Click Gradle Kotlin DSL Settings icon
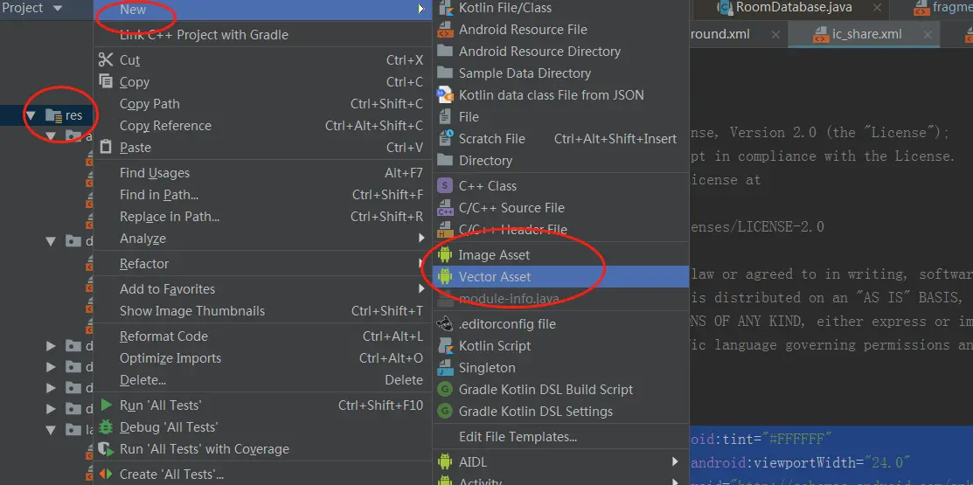 (x=445, y=412)
